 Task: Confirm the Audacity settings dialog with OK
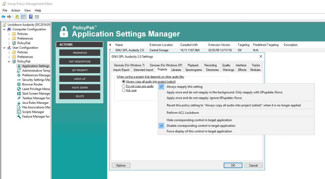tap(233, 165)
